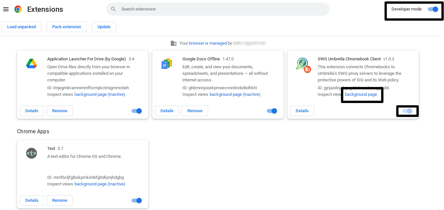Toggle Developer mode switch

pyautogui.click(x=433, y=9)
